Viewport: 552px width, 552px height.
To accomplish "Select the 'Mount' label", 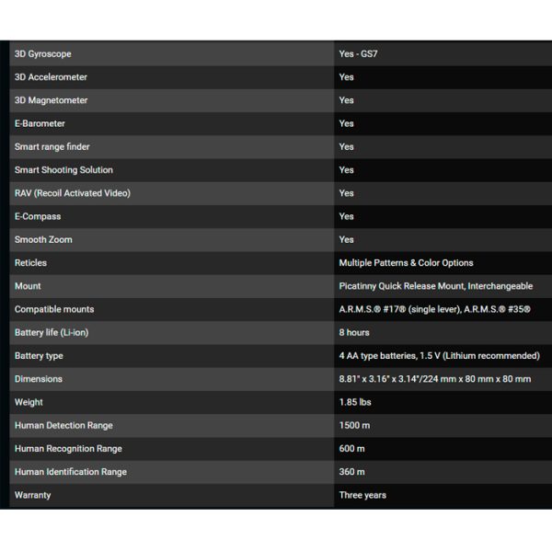I will (x=28, y=286).
